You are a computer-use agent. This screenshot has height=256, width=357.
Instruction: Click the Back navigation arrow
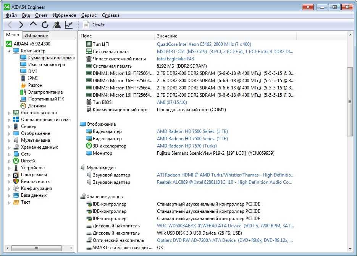pos(10,24)
